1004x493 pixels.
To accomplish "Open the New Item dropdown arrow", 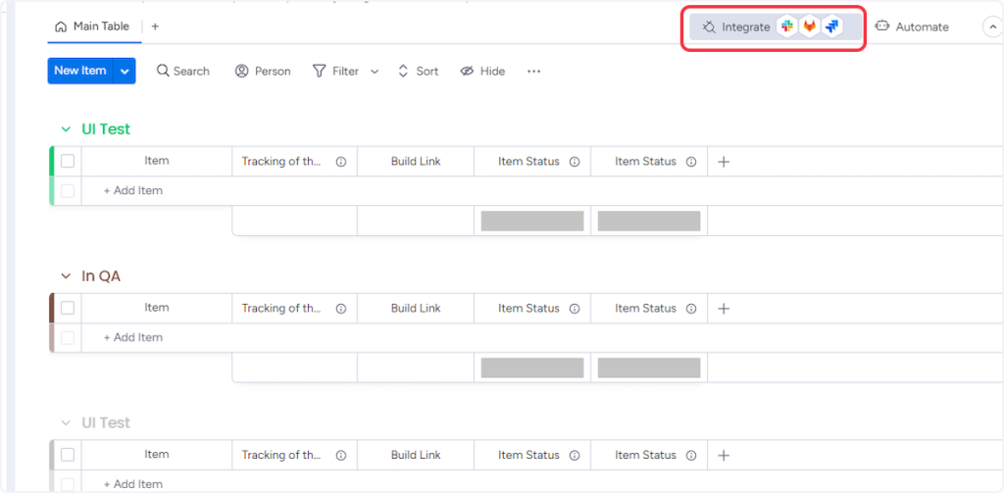I will [125, 71].
